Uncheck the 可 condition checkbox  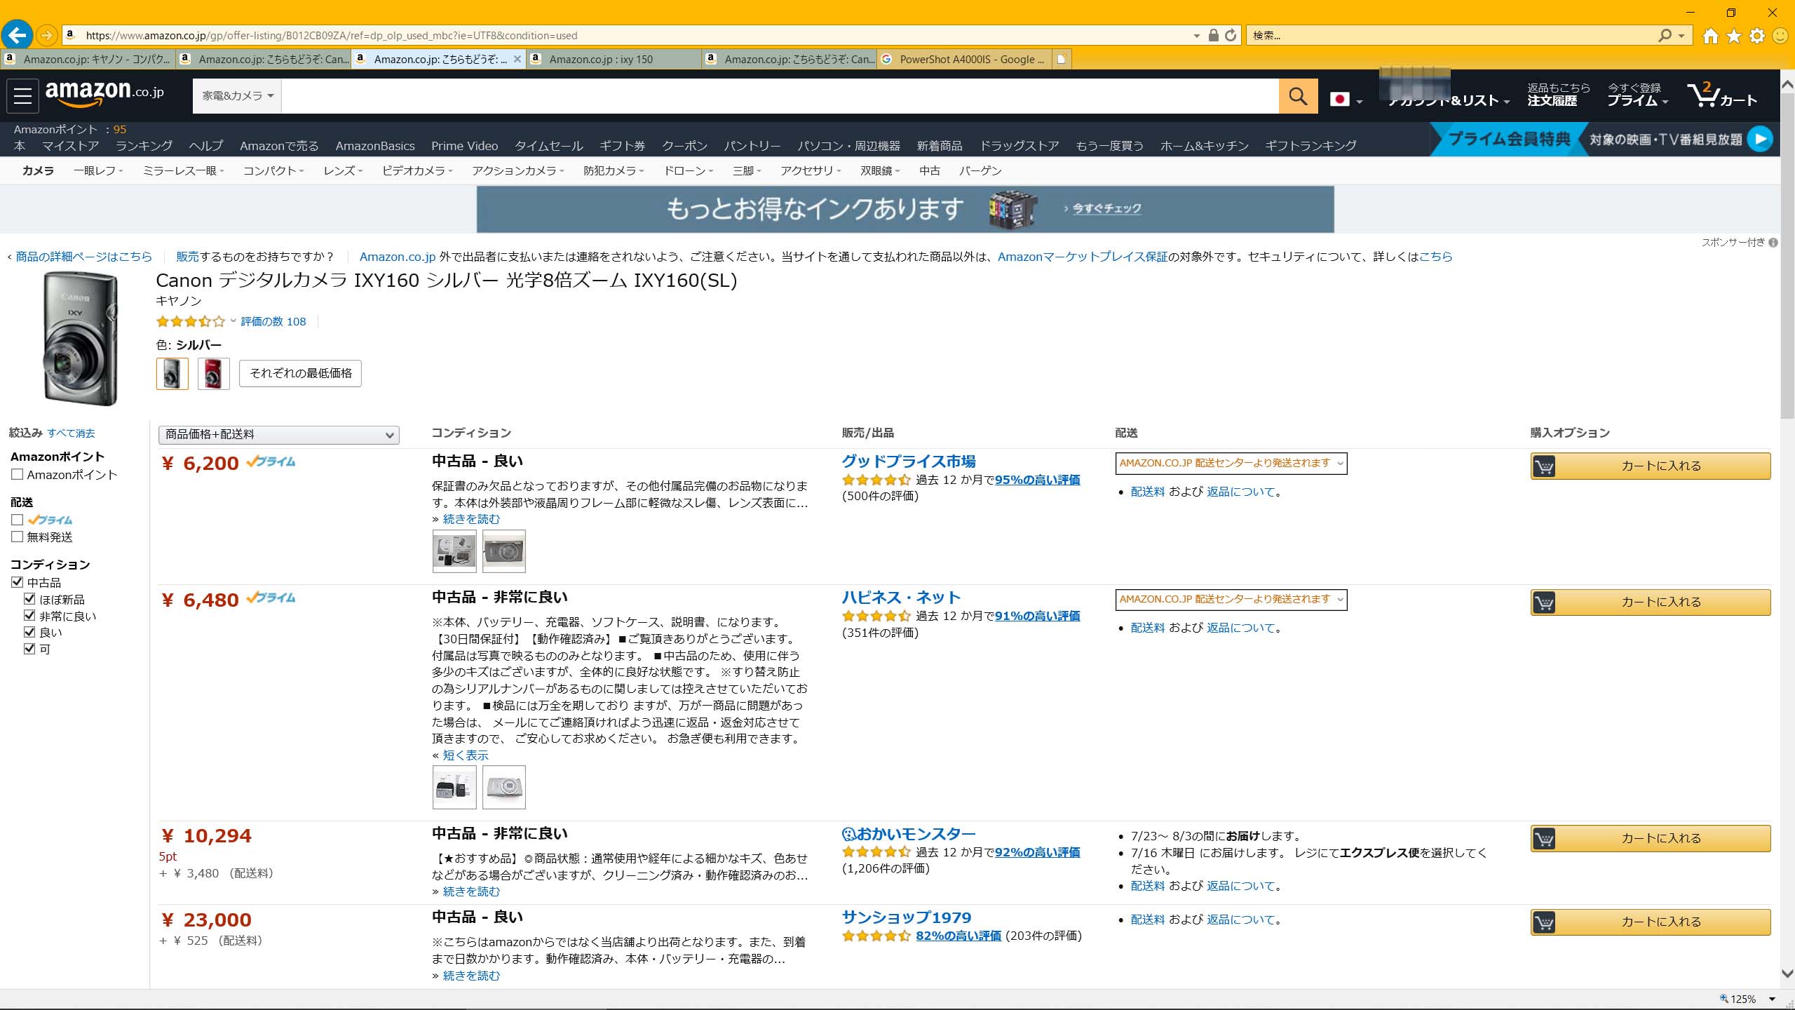pyautogui.click(x=29, y=649)
